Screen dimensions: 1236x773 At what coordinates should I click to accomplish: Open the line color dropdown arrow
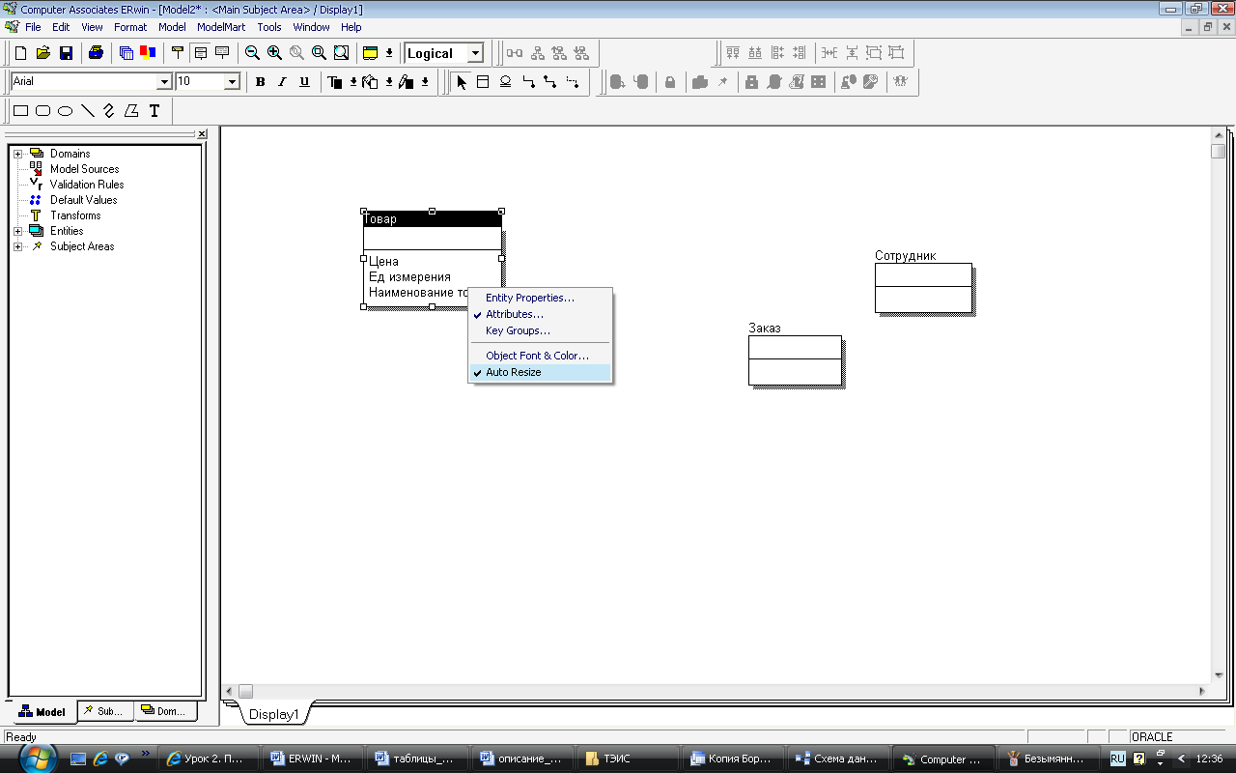tap(425, 82)
